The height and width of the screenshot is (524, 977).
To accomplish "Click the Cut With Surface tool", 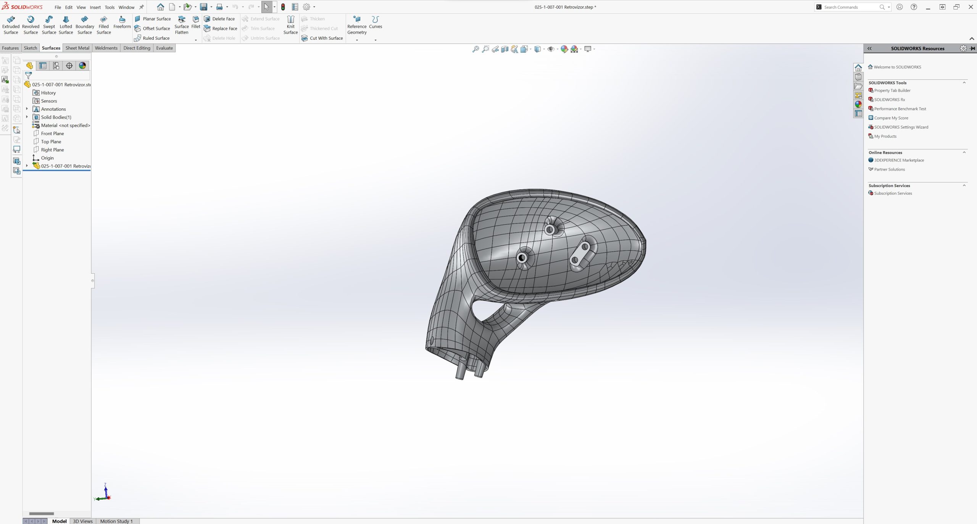I will (x=322, y=38).
